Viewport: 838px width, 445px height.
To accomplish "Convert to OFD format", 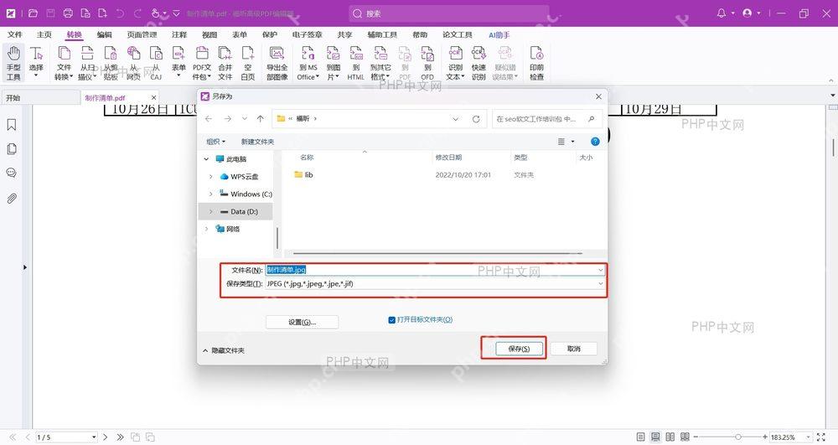I will pyautogui.click(x=427, y=63).
